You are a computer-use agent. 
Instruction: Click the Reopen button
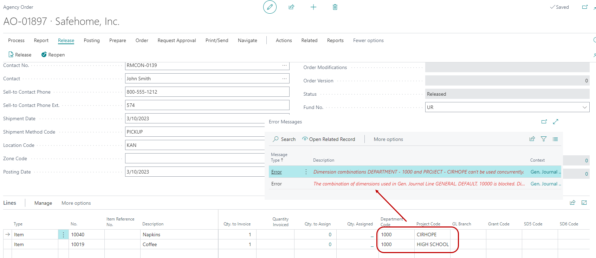coord(53,55)
